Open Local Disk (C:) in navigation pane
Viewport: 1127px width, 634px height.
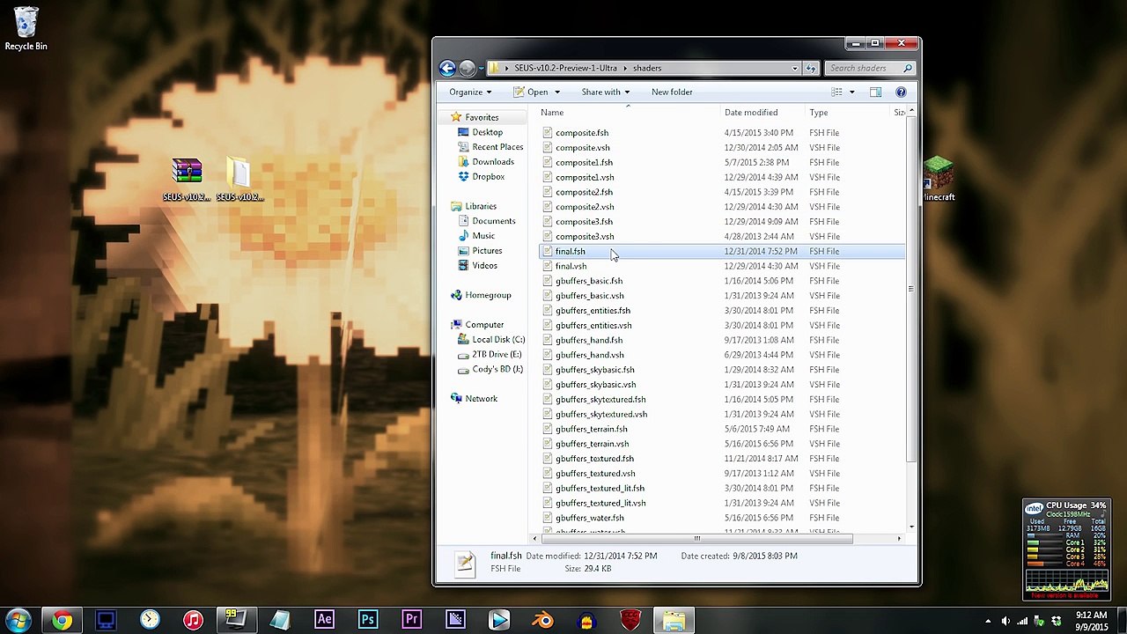[497, 339]
